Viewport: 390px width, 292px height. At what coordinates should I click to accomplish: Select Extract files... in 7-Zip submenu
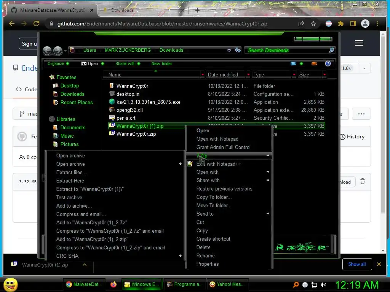tap(116, 172)
